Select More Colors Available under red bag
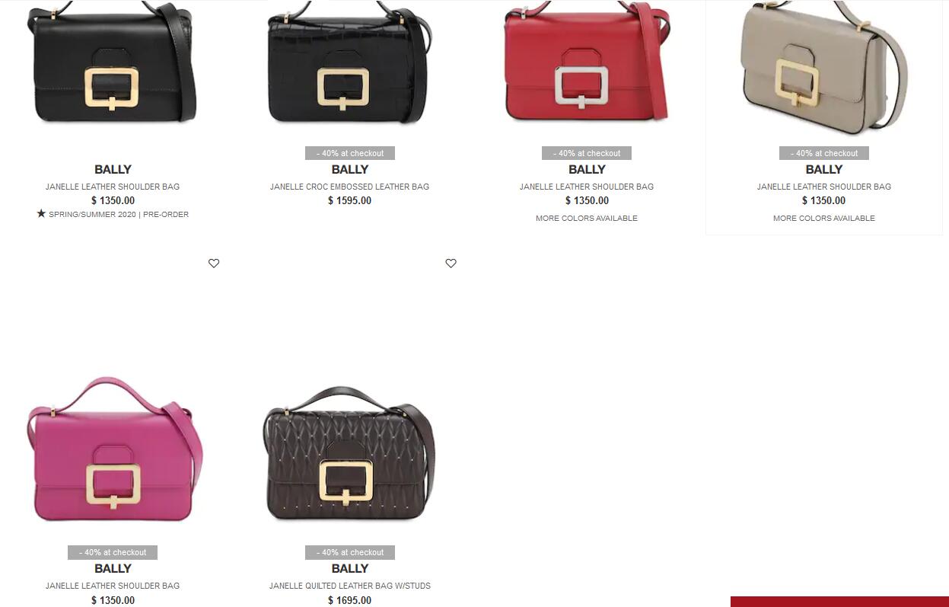 coord(587,219)
